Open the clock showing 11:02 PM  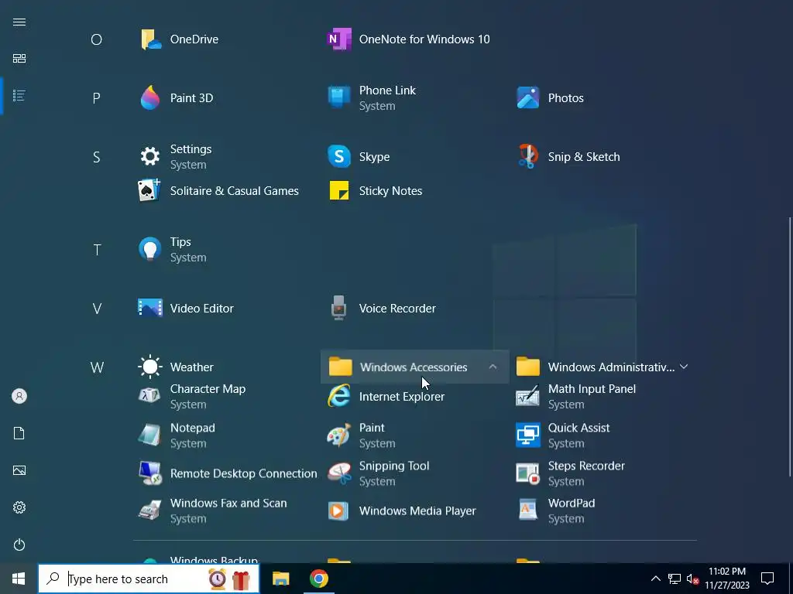click(x=727, y=579)
